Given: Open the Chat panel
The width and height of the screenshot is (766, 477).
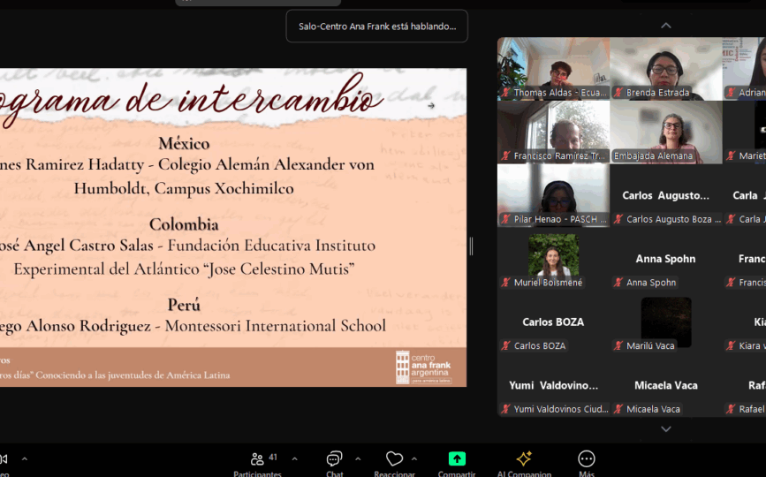Looking at the screenshot, I should tap(334, 458).
